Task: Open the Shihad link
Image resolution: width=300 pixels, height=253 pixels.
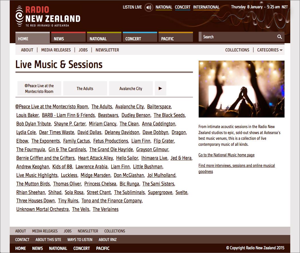Action: (55, 192)
